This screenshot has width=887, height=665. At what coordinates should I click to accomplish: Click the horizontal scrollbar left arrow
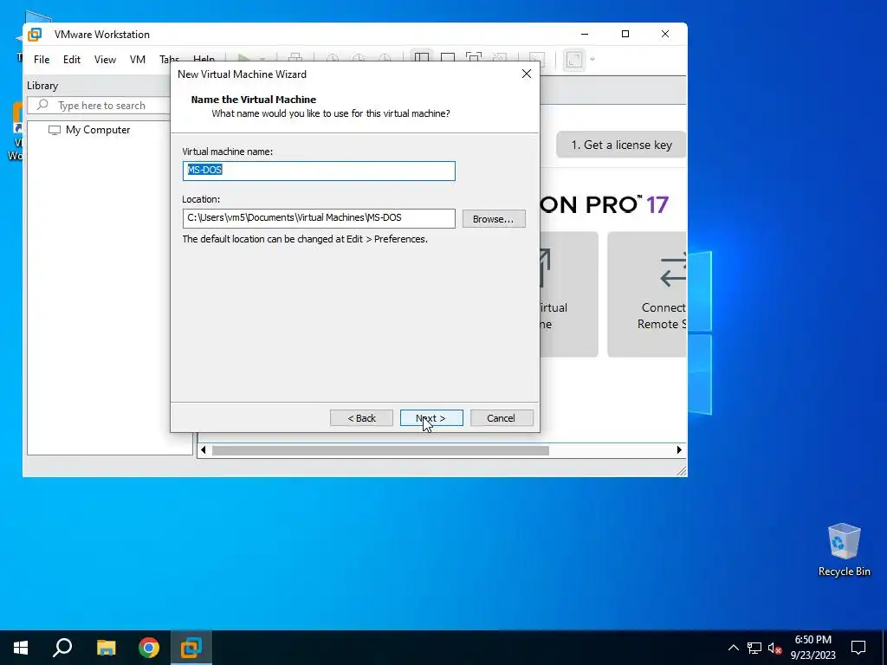click(x=203, y=450)
